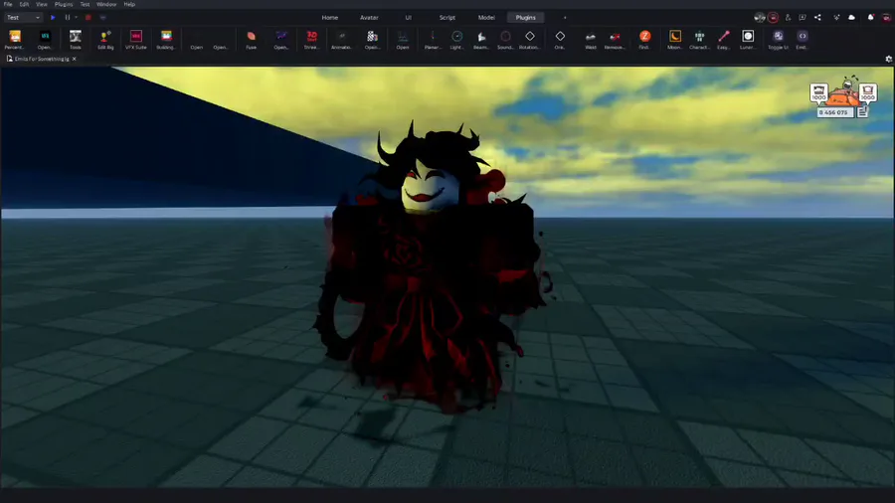This screenshot has height=503, width=895.
Task: Select the Plugins ribbon tab
Action: tap(525, 18)
